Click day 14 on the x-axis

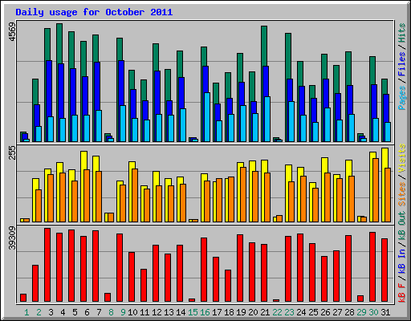[181, 312]
